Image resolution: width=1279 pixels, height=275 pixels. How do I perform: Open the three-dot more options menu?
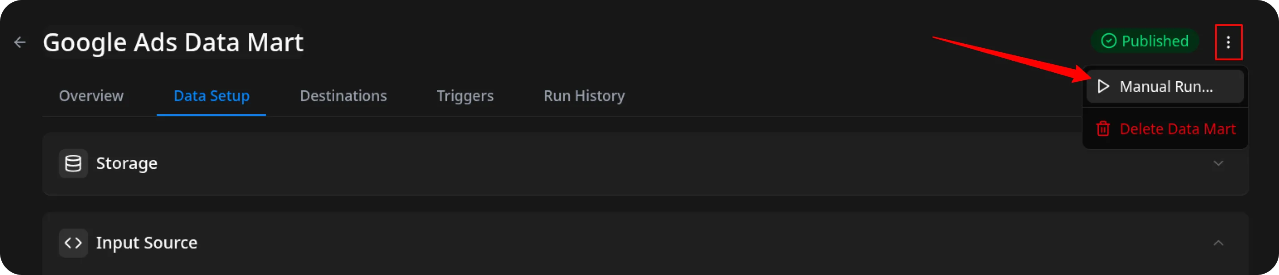tap(1228, 42)
